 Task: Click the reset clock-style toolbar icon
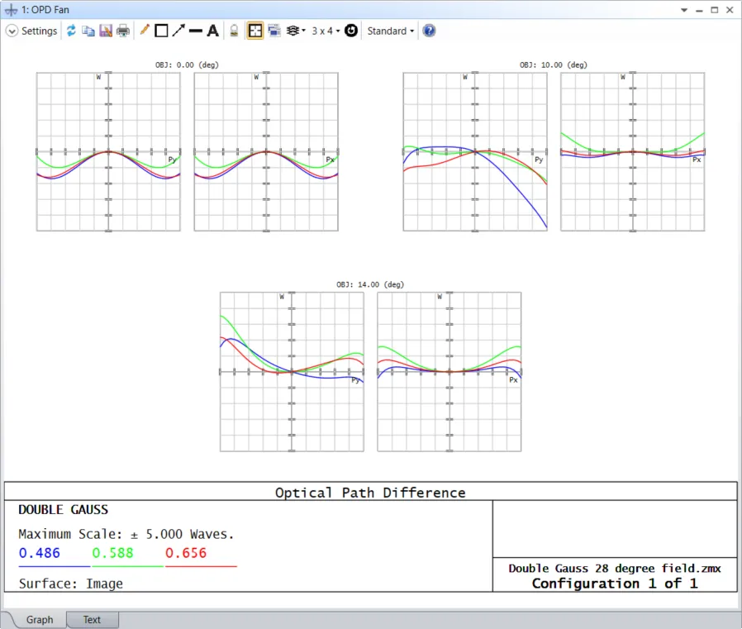pyautogui.click(x=351, y=31)
